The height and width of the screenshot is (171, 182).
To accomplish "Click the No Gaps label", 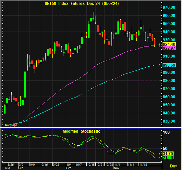I will pyautogui.click(x=11, y=125).
